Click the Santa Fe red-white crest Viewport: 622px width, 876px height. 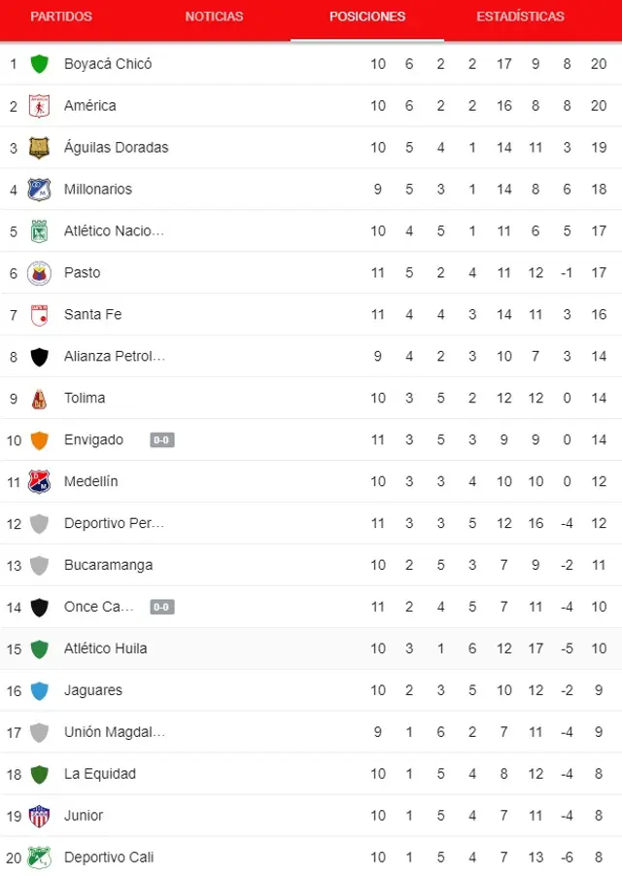pyautogui.click(x=39, y=315)
